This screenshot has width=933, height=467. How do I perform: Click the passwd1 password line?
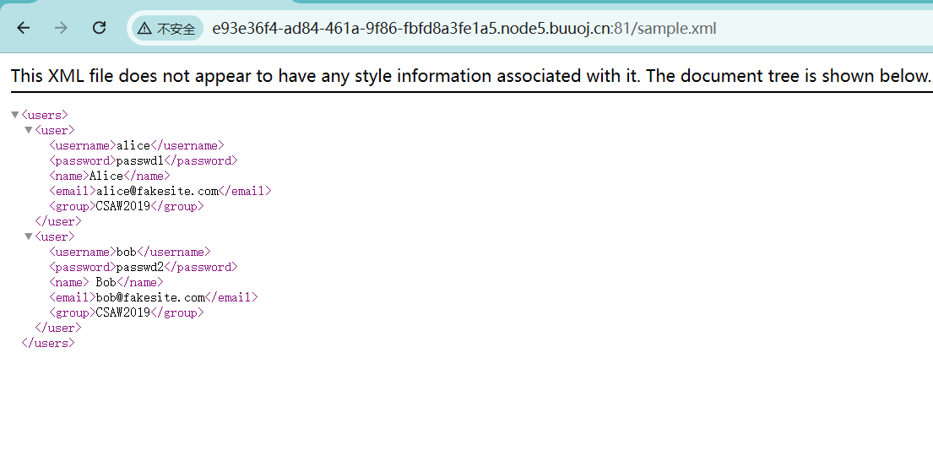coord(143,160)
